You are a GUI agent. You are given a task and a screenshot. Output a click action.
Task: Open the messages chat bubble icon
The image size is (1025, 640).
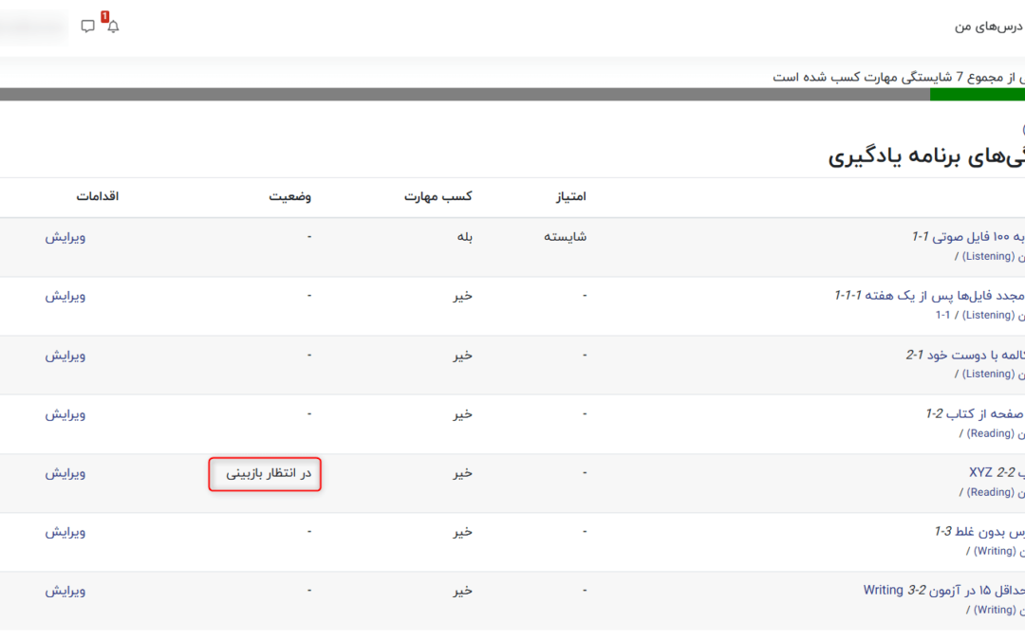tap(87, 27)
